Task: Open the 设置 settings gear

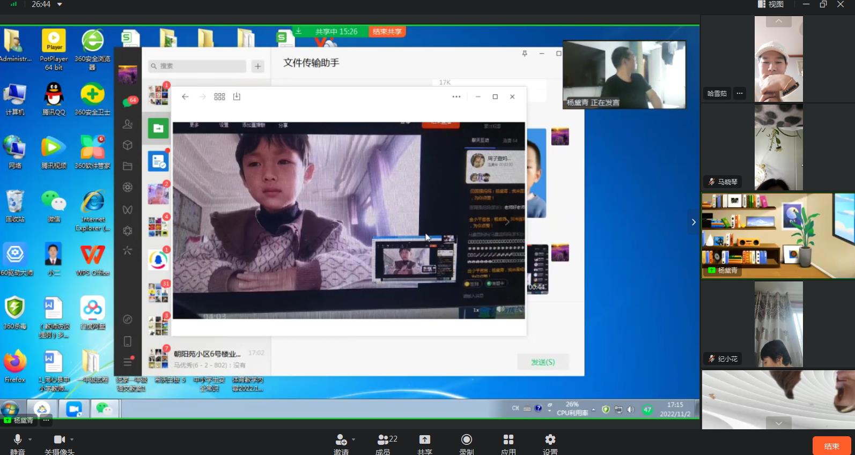Action: (x=550, y=440)
